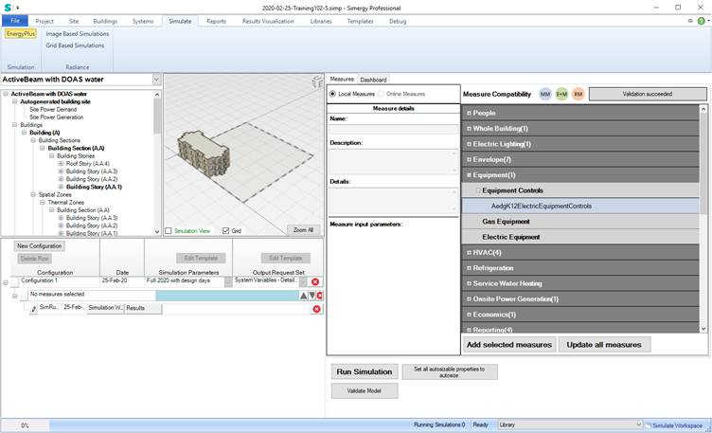Viewport: 712px width, 433px height.
Task: Open the Results Visualization tab
Action: point(268,21)
